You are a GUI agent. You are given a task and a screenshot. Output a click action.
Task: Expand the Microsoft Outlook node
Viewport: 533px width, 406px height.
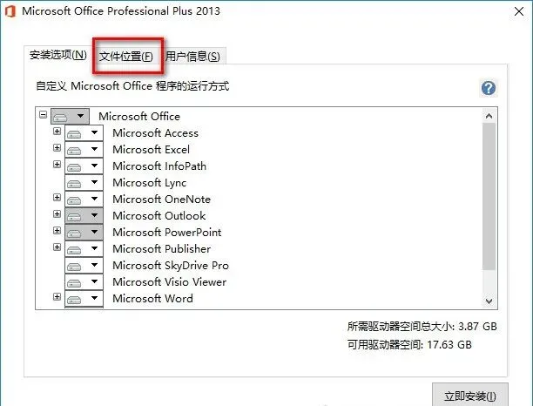[x=57, y=213]
